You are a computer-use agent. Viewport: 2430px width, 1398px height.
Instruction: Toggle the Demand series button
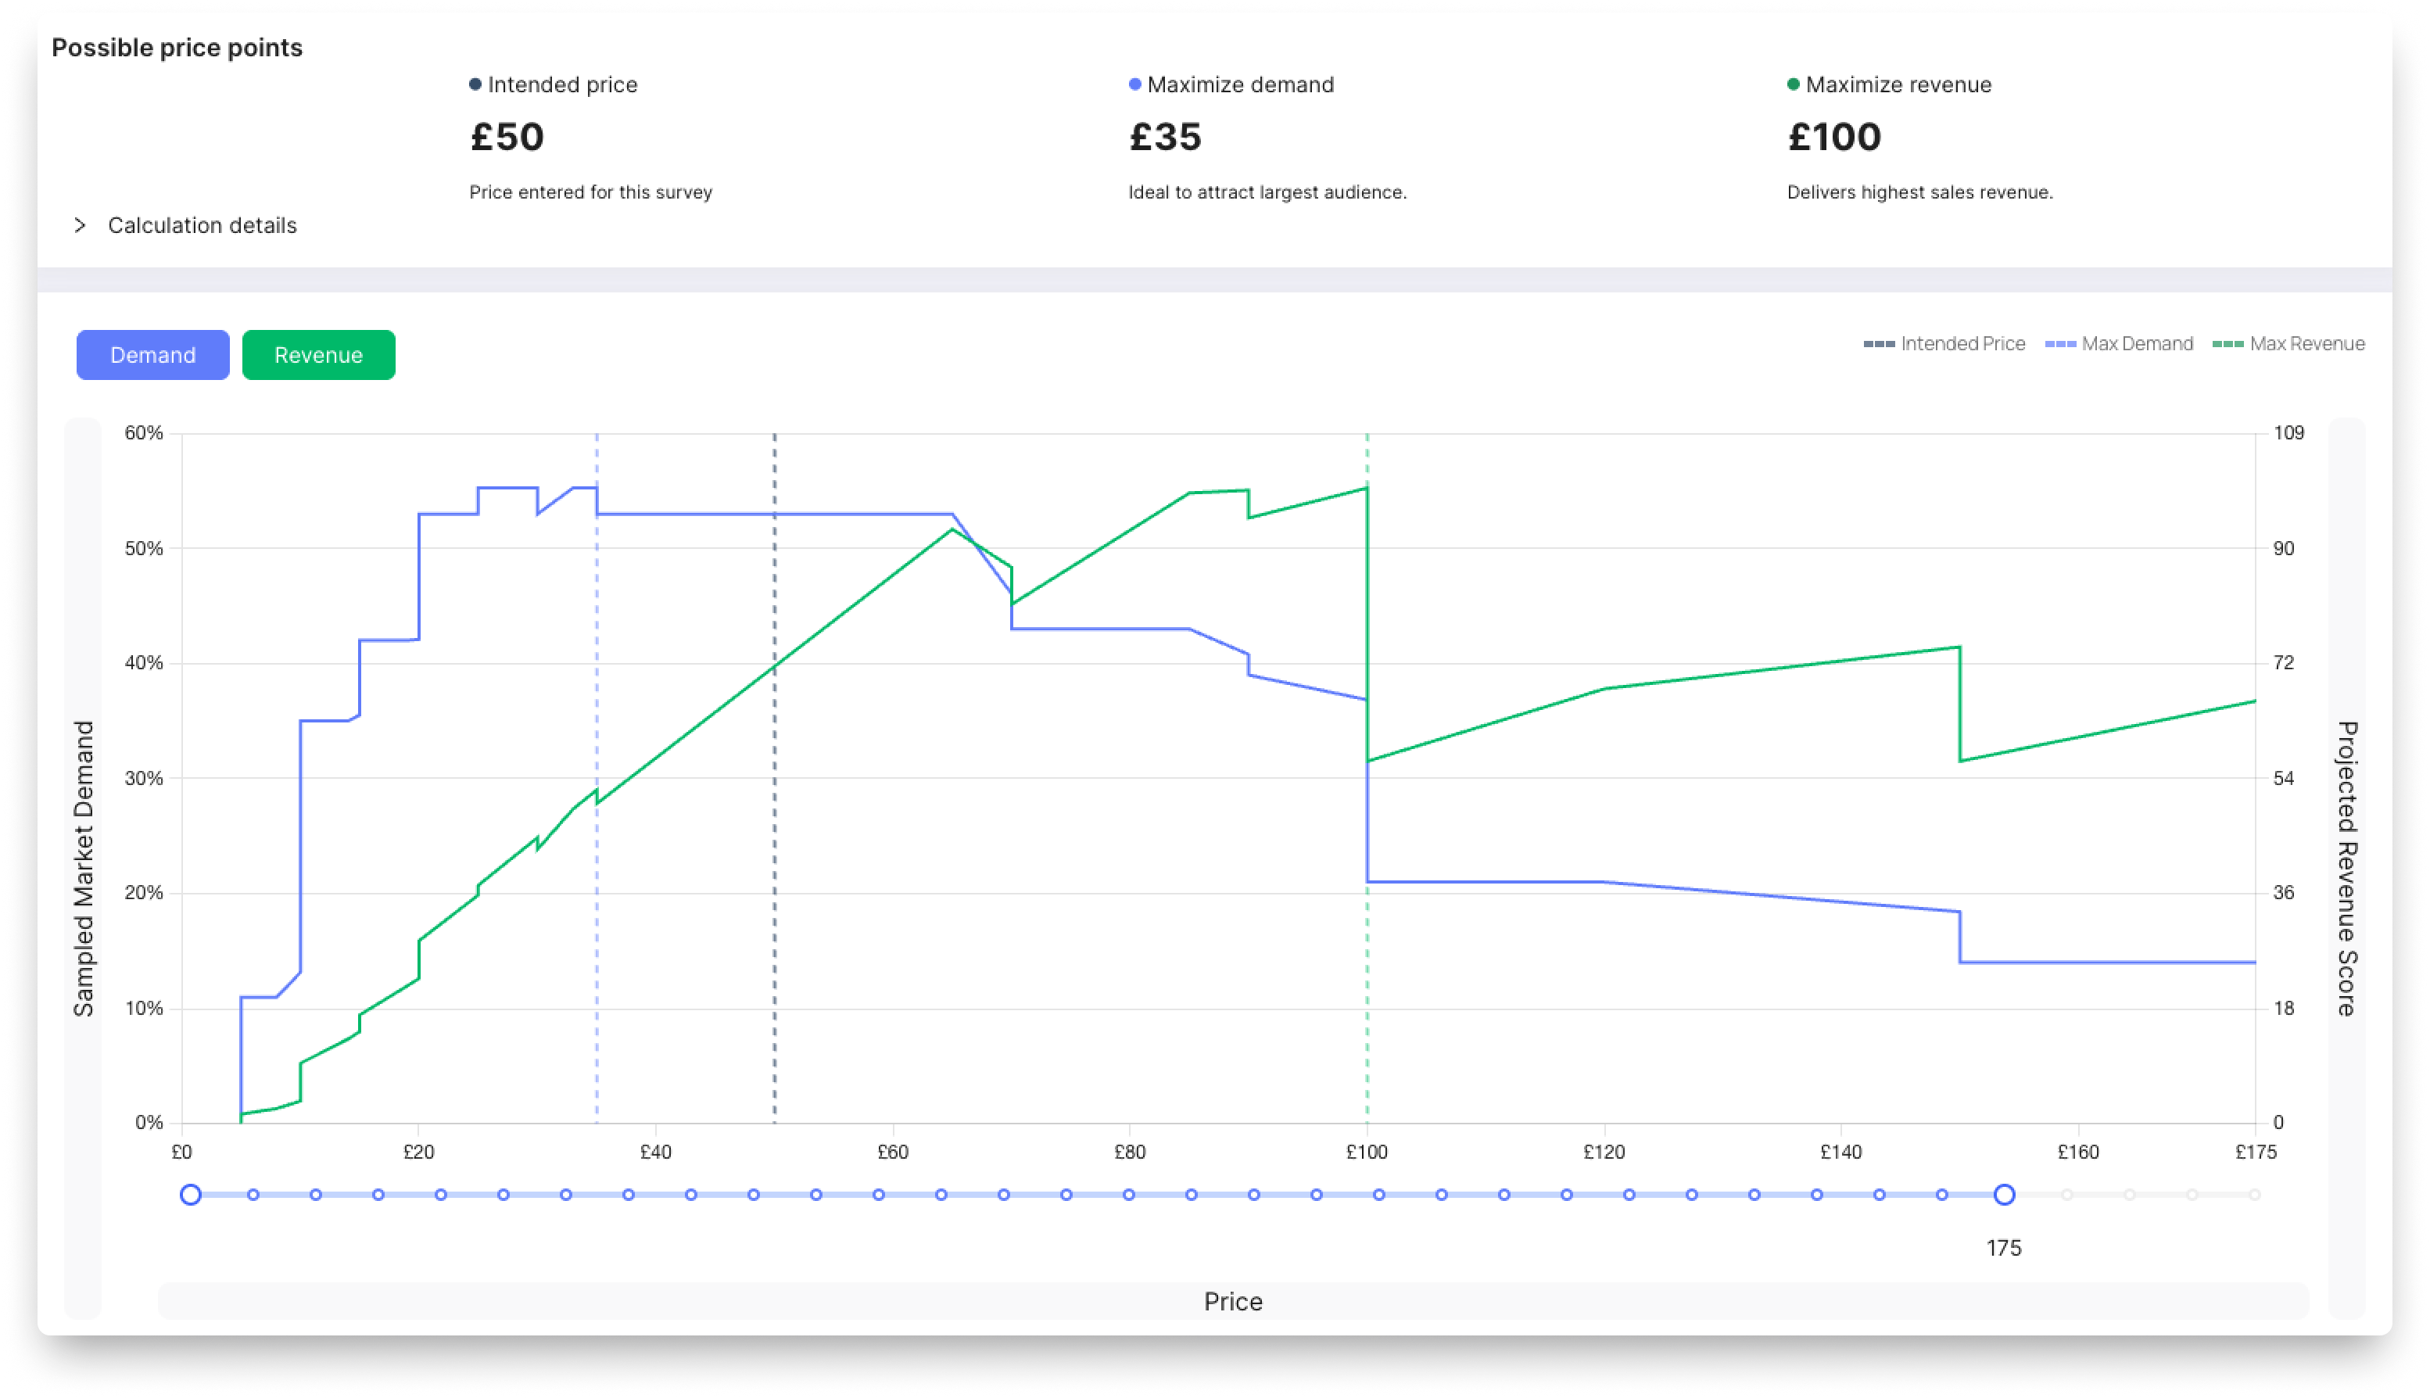pyautogui.click(x=152, y=355)
